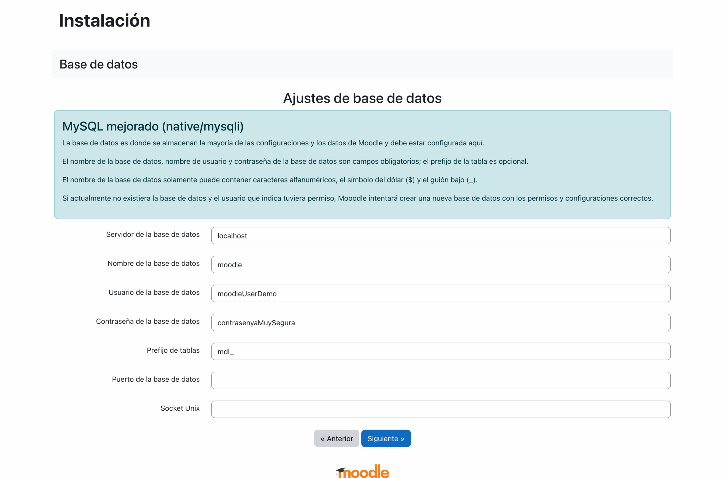Select the empty Socket Unix field
725x478 pixels.
(x=441, y=409)
